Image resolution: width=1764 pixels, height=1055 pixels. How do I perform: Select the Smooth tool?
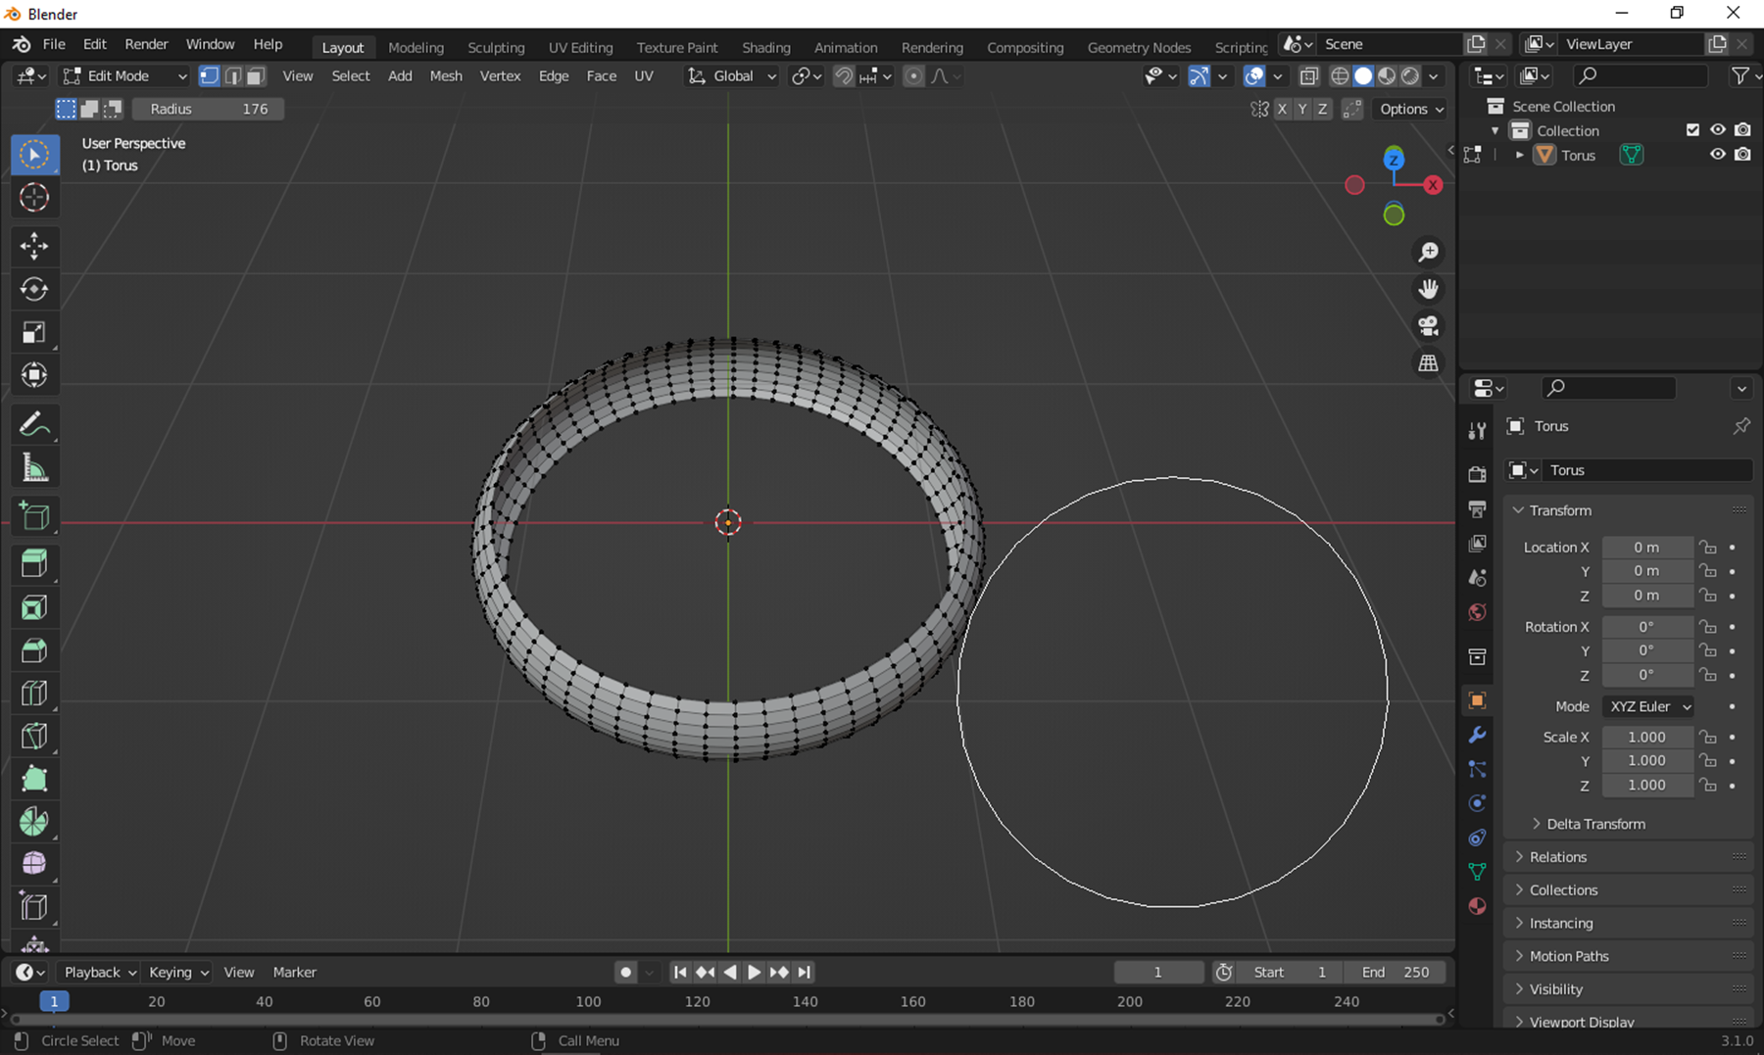34,864
